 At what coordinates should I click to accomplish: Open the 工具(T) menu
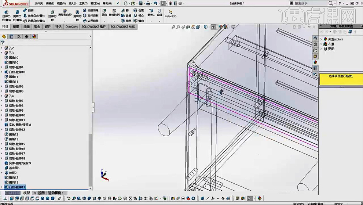tap(83, 3)
